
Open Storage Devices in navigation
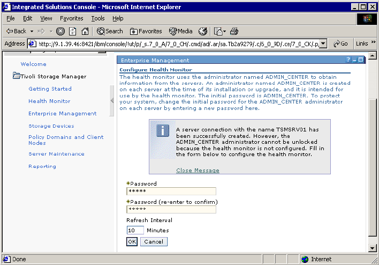[51, 126]
